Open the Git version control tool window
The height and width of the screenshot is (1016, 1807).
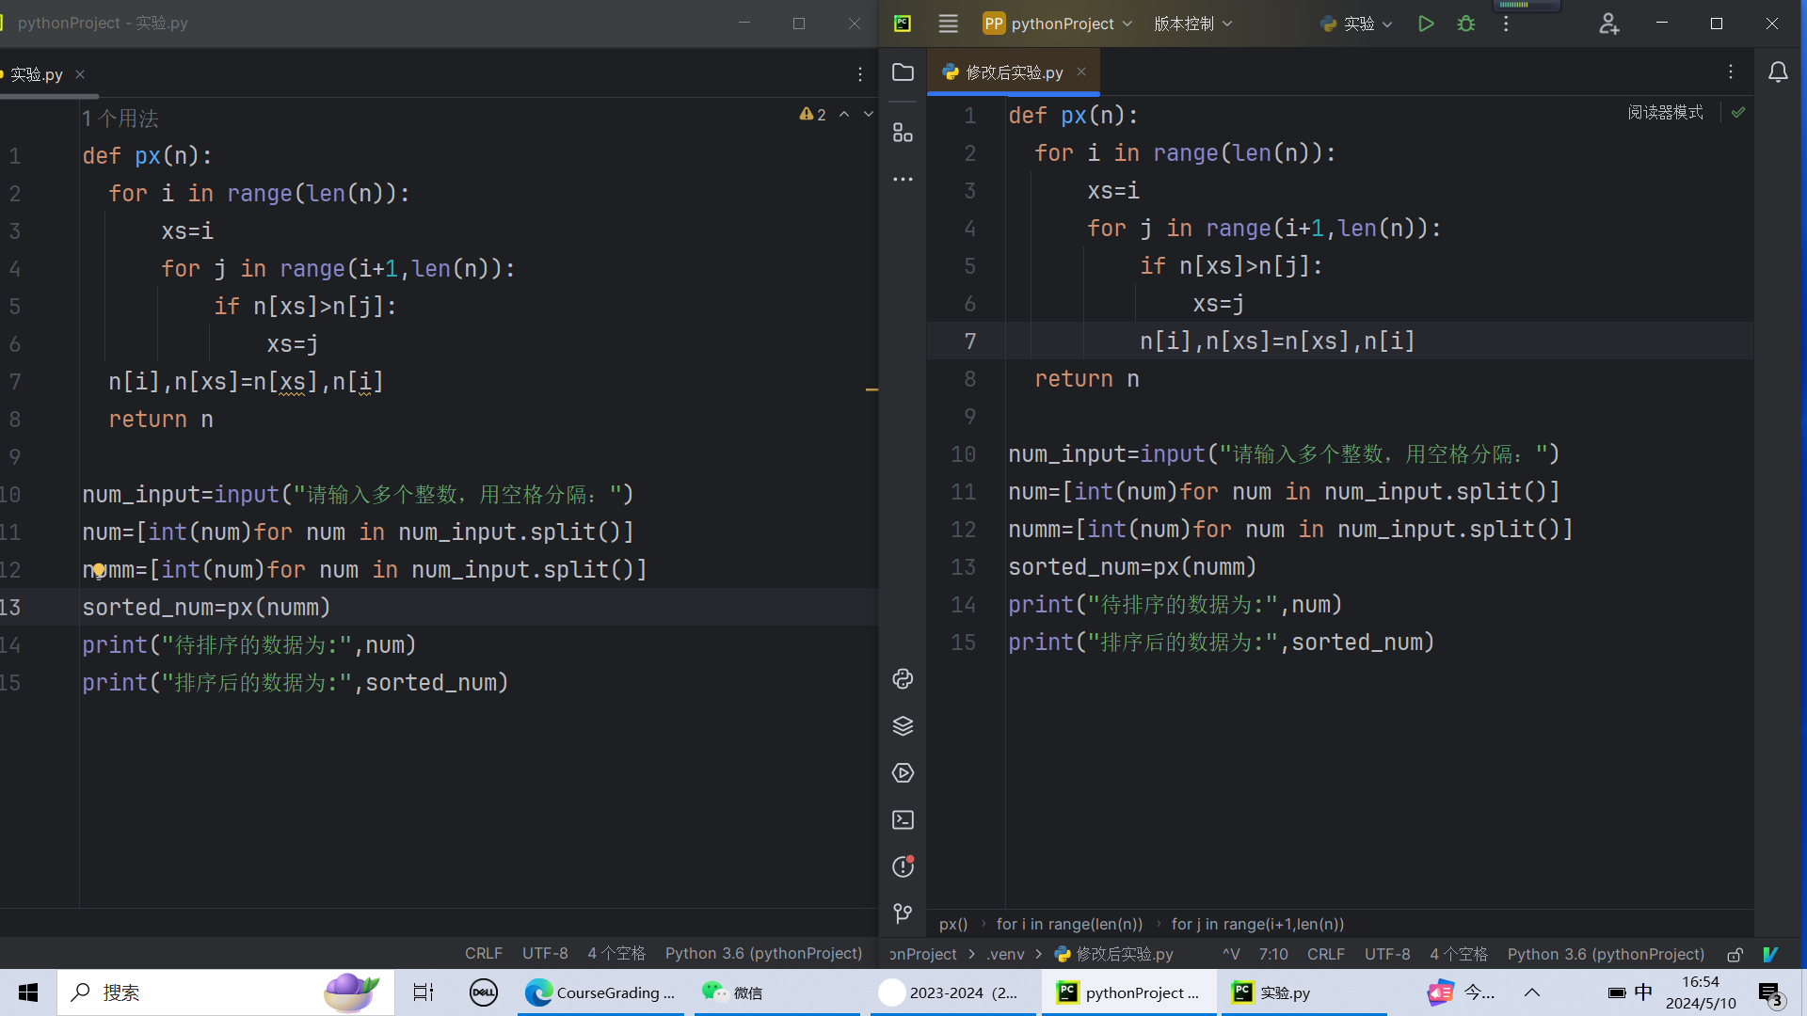(903, 913)
